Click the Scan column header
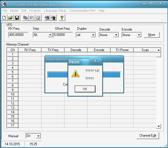The width and height of the screenshot is (168, 148). [x=145, y=50]
